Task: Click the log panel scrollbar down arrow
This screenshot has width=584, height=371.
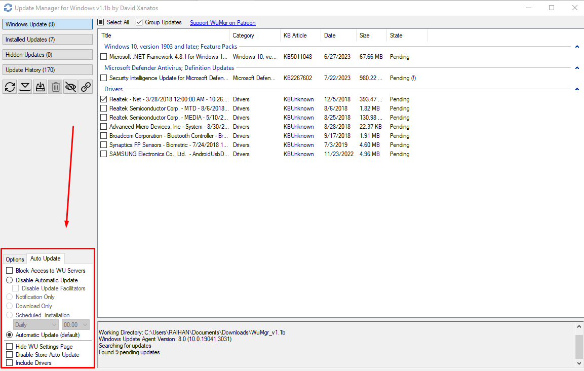Action: [x=579, y=363]
